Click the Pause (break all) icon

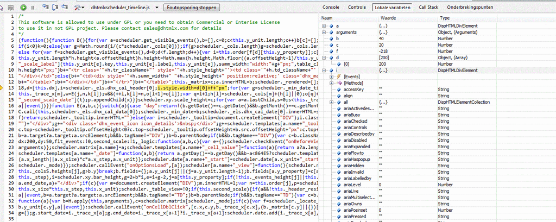[x=32, y=8]
